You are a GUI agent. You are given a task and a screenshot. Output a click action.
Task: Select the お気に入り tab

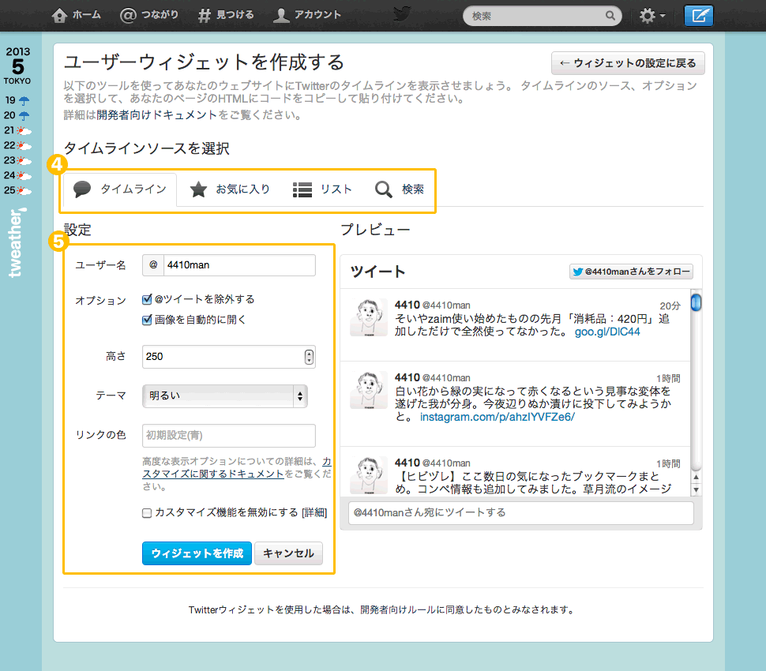point(230,189)
